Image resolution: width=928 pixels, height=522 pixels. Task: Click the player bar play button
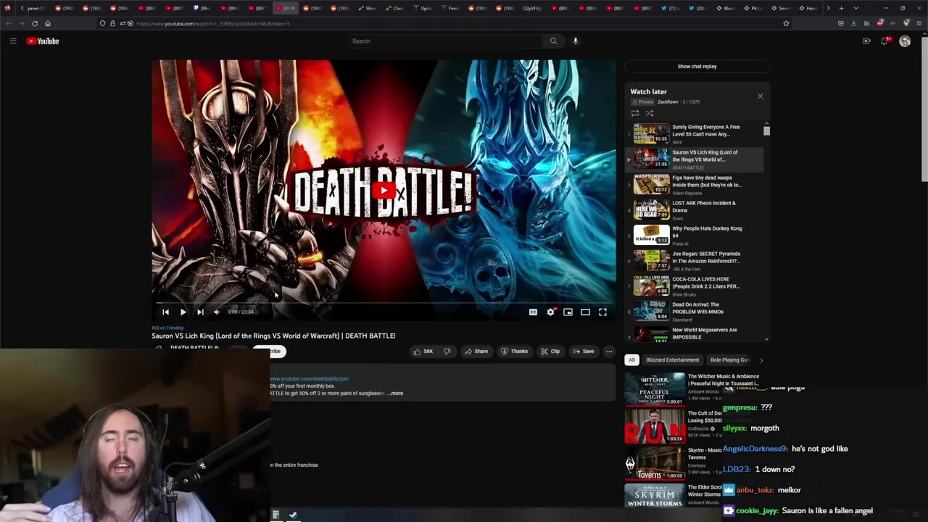tap(183, 312)
